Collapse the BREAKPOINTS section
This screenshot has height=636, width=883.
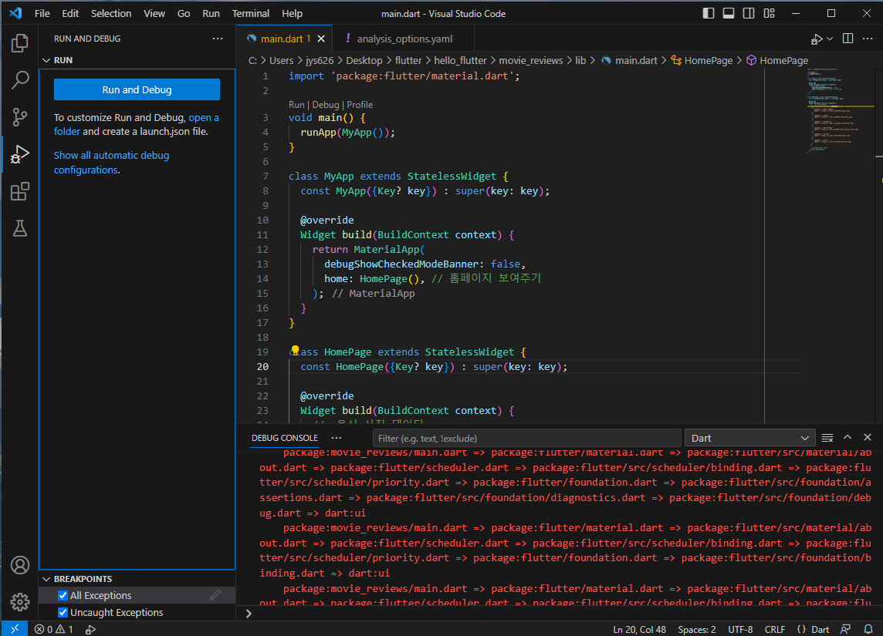tap(47, 579)
